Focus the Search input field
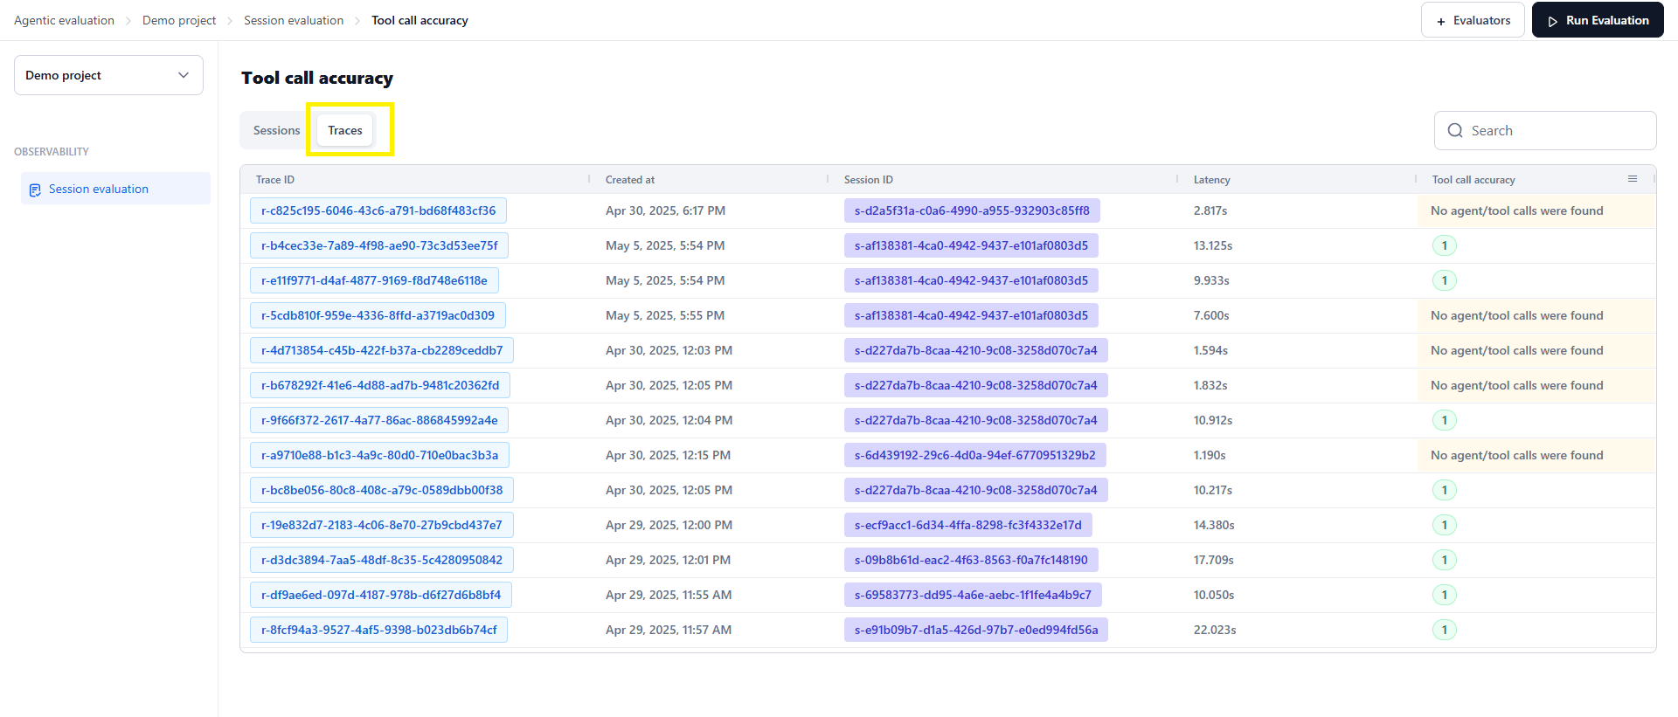 coord(1545,130)
